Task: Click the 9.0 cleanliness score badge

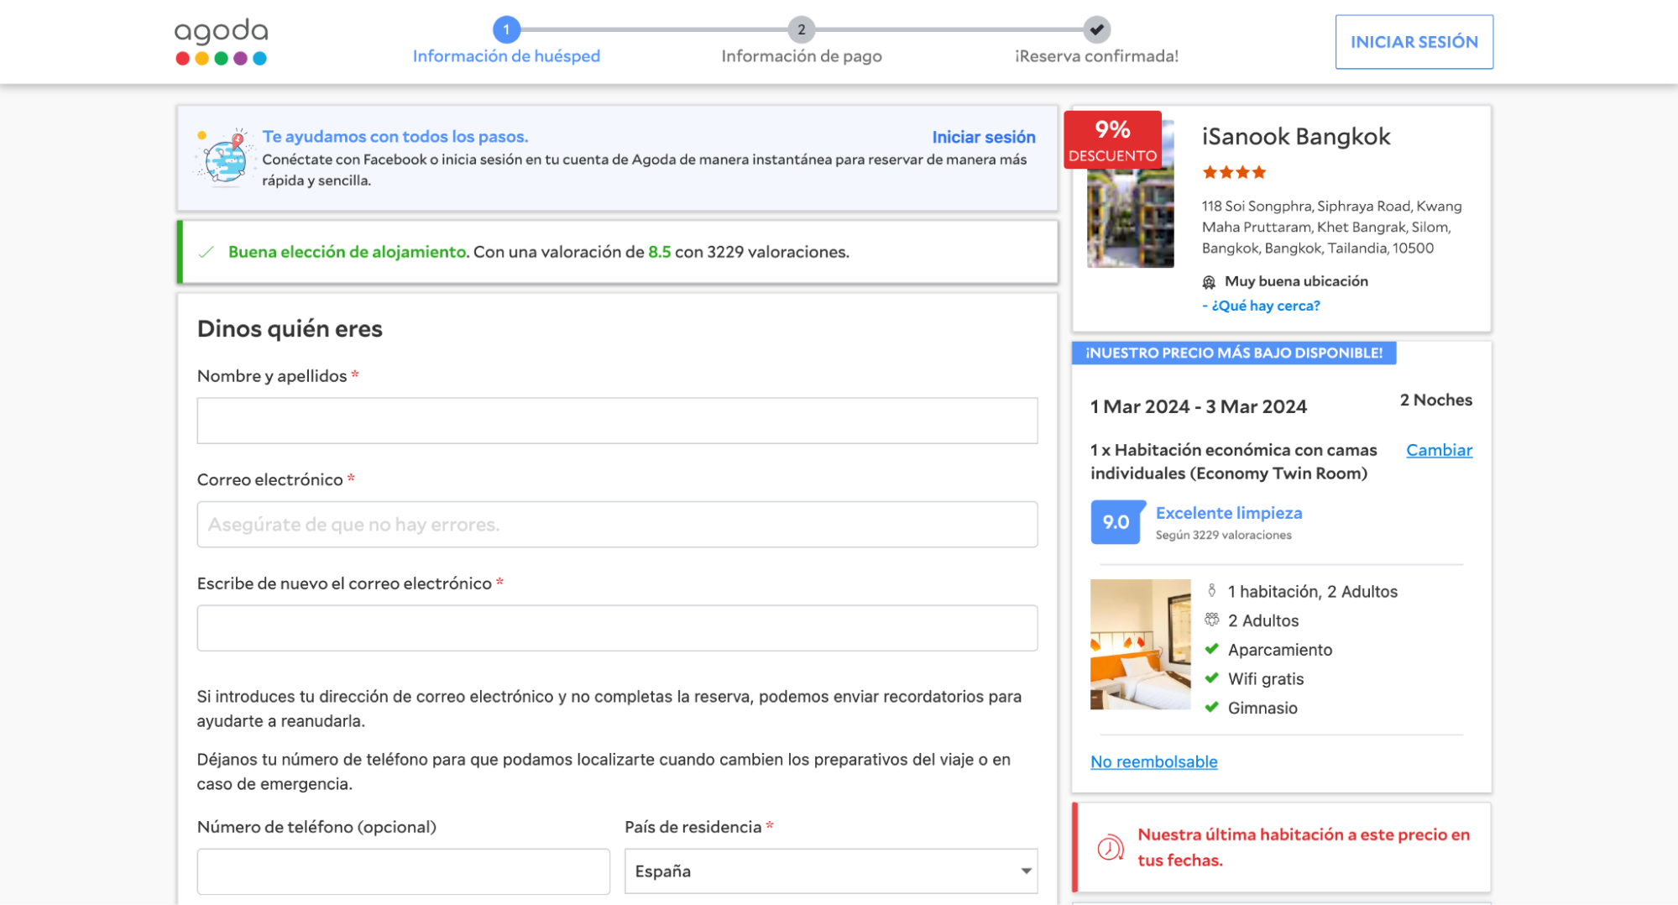Action: [x=1116, y=522]
